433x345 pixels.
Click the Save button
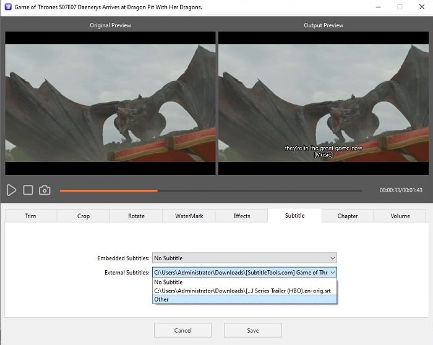point(252,330)
